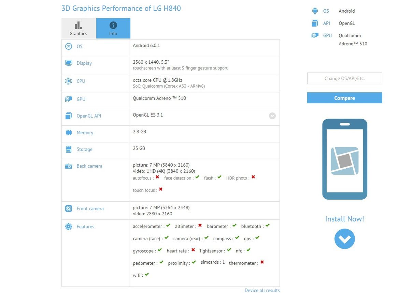
Task: Click the touch focus red cross
Action: coord(161,189)
